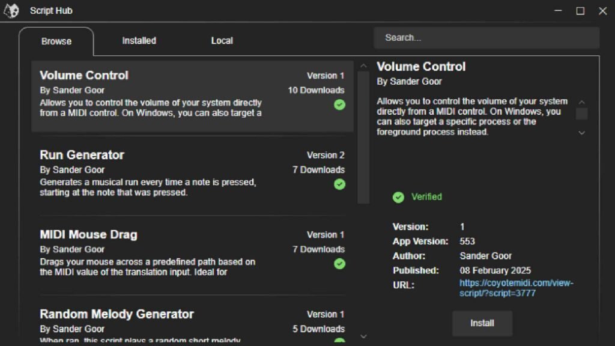Click the App Version value '553'
615x346 pixels.
pos(467,241)
